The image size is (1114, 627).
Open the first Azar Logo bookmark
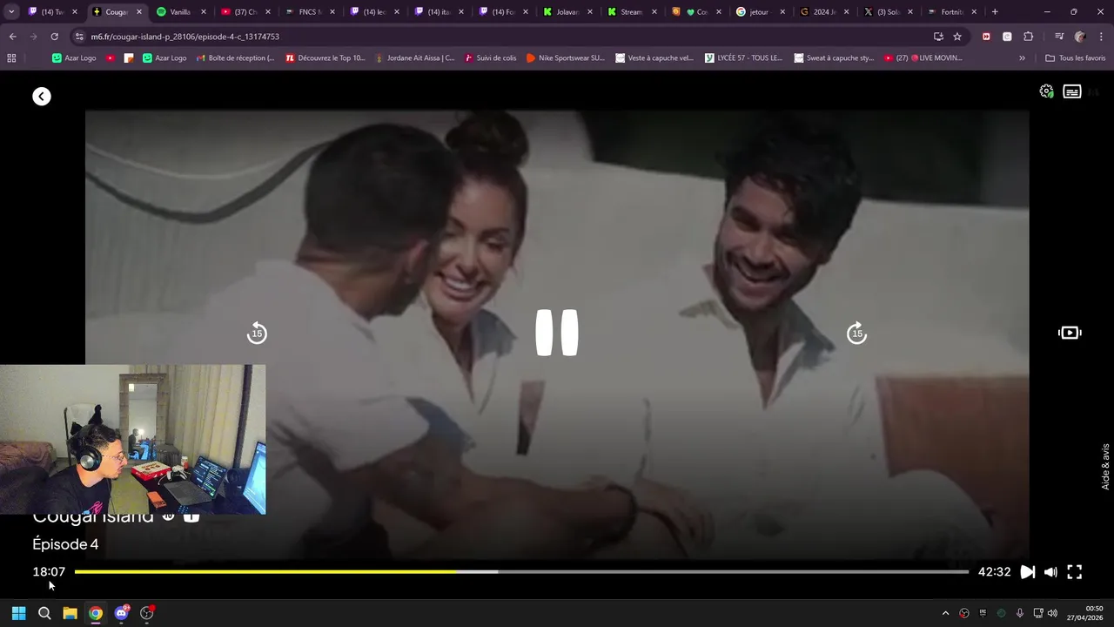pyautogui.click(x=74, y=58)
